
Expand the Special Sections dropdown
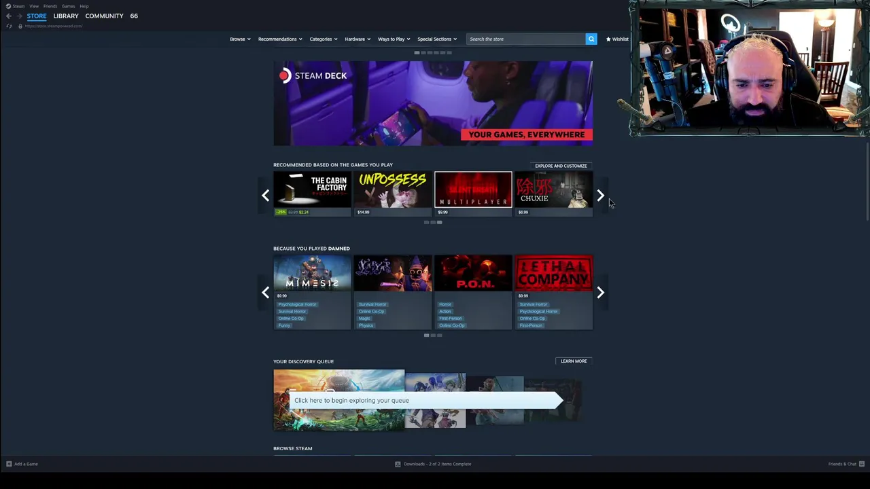pyautogui.click(x=437, y=39)
